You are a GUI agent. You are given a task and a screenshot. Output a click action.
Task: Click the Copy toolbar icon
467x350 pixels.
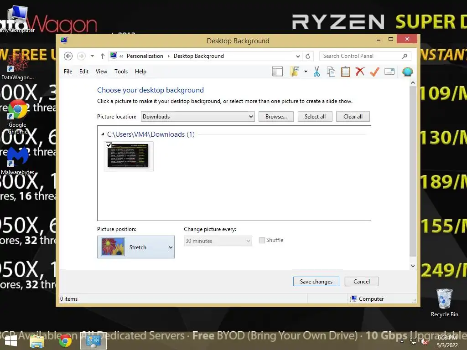[x=331, y=72]
